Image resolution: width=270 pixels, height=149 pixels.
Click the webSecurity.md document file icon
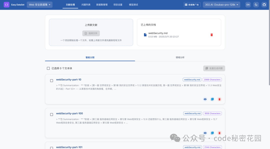tap(145, 35)
